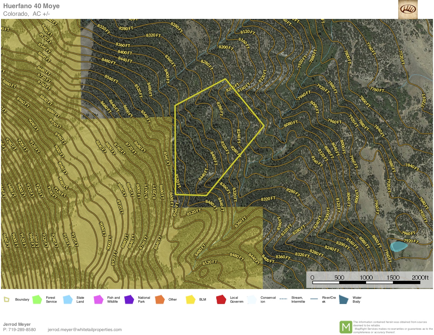Click the Huerfano 40 Moye map title

(31, 6)
